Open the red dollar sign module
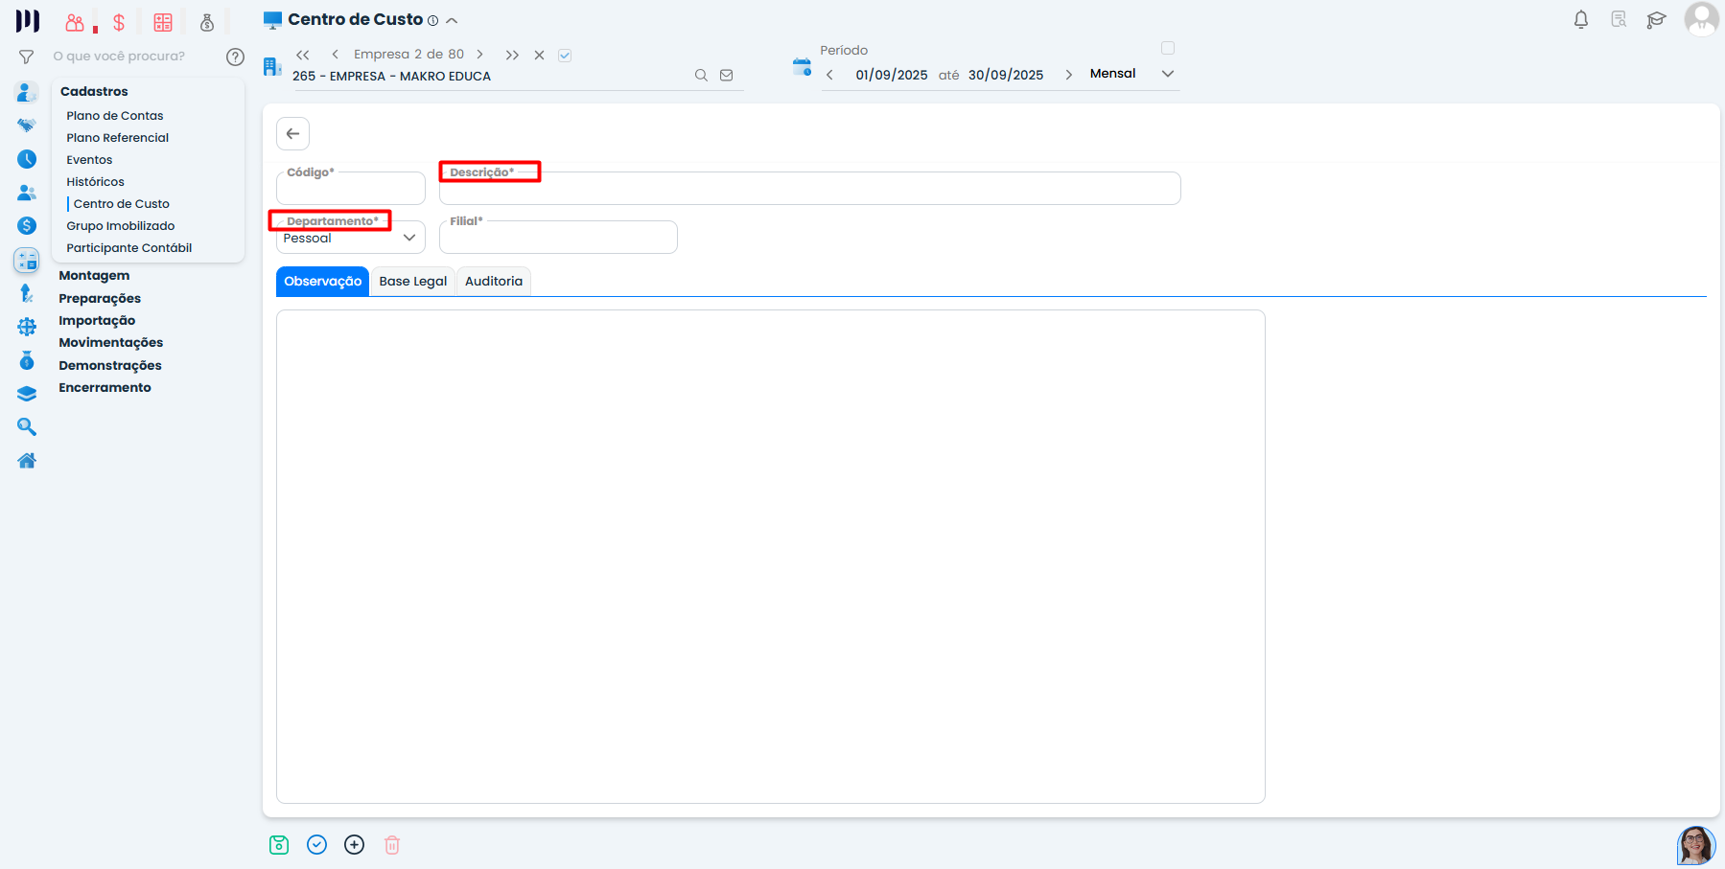The image size is (1725, 869). point(119,22)
